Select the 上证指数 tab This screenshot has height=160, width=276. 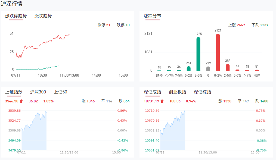coord(14,92)
